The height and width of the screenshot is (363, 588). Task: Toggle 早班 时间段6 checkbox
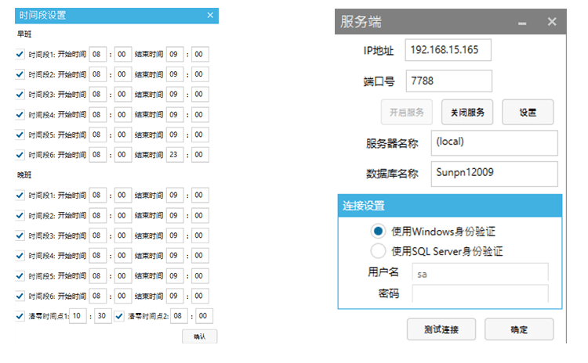[x=20, y=155]
